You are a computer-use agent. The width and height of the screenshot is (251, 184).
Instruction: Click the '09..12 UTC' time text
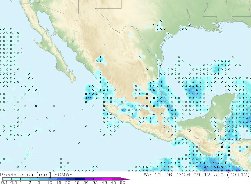(208, 174)
